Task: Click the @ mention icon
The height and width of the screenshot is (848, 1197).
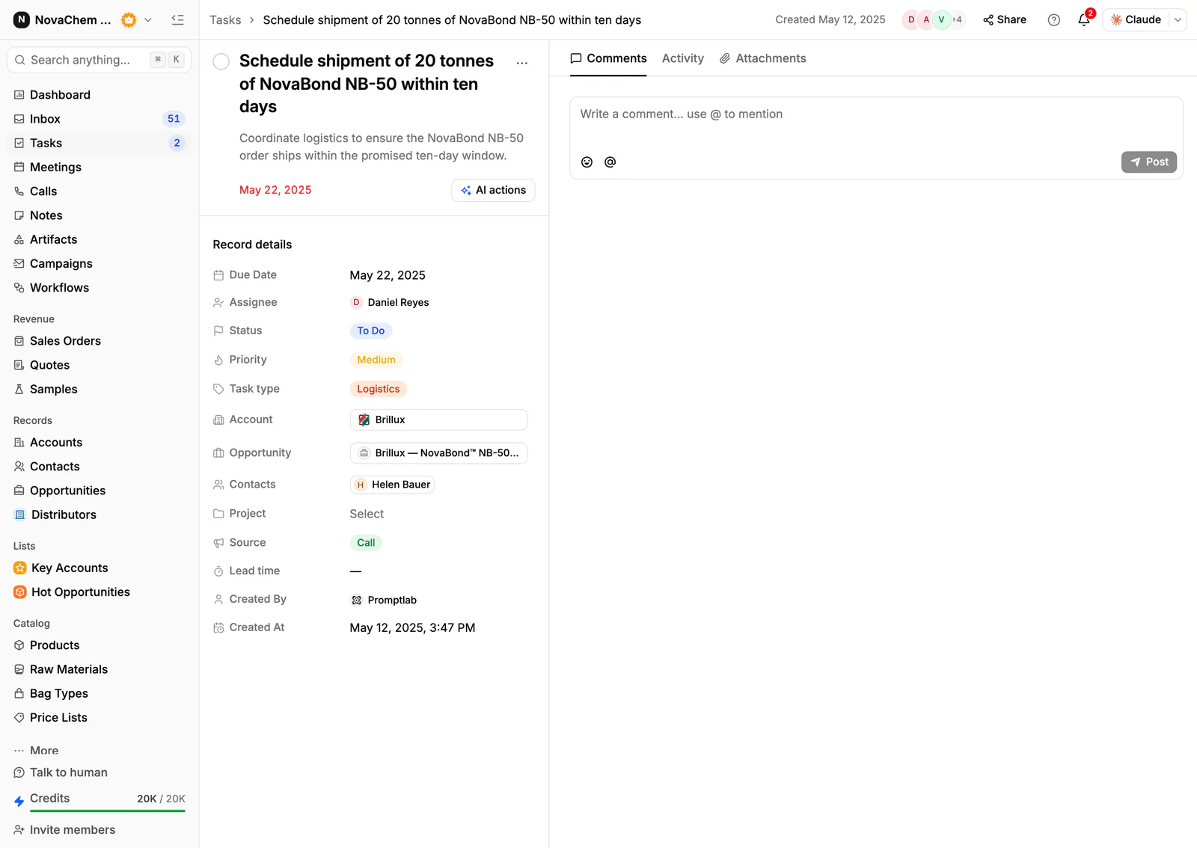Action: click(x=610, y=162)
